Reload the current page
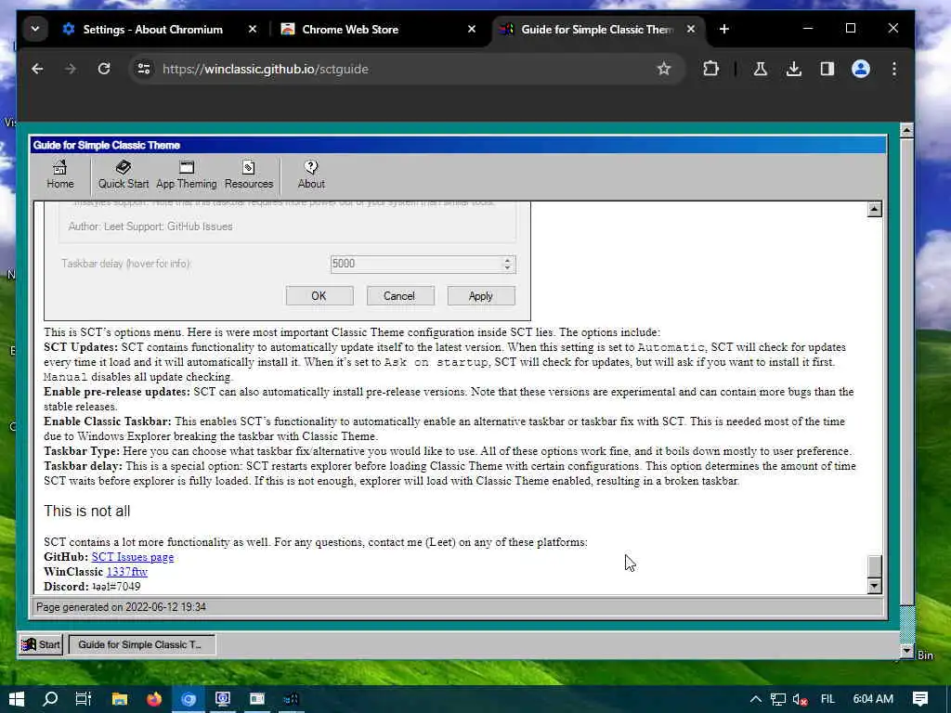 coord(104,69)
